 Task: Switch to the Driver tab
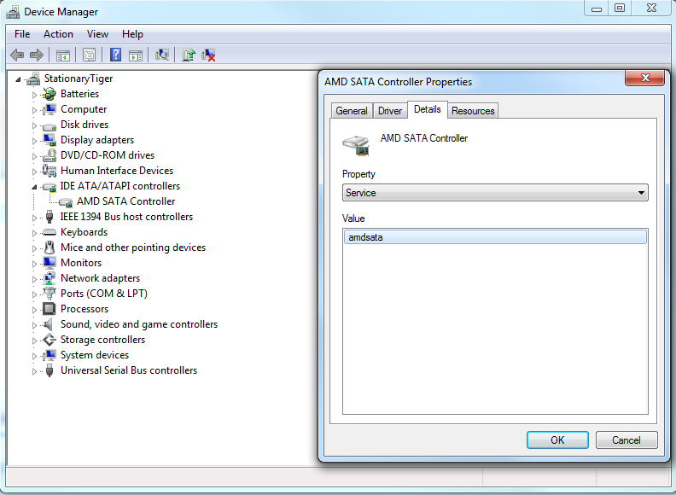pos(390,111)
